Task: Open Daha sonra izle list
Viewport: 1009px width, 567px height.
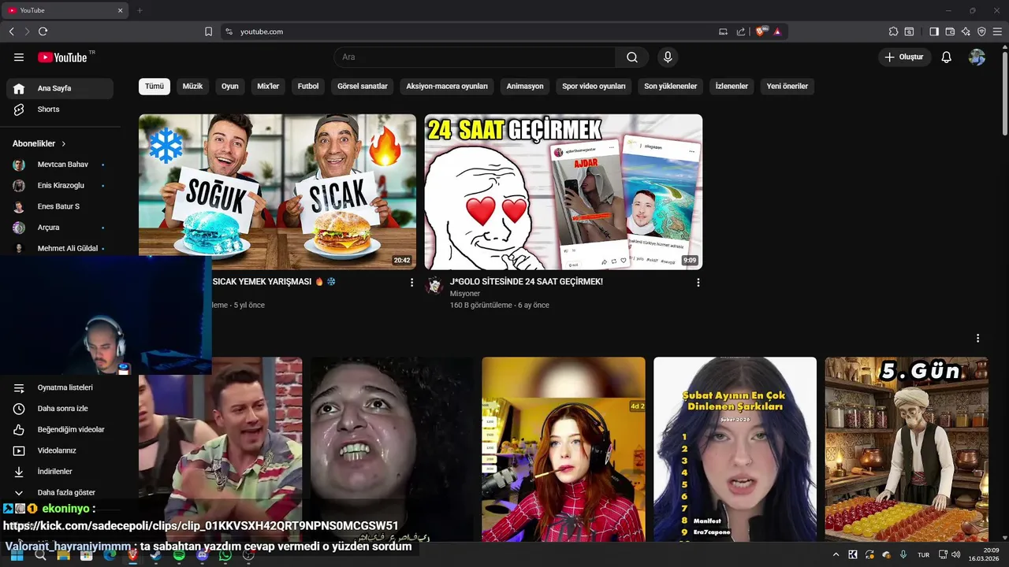Action: 60,409
